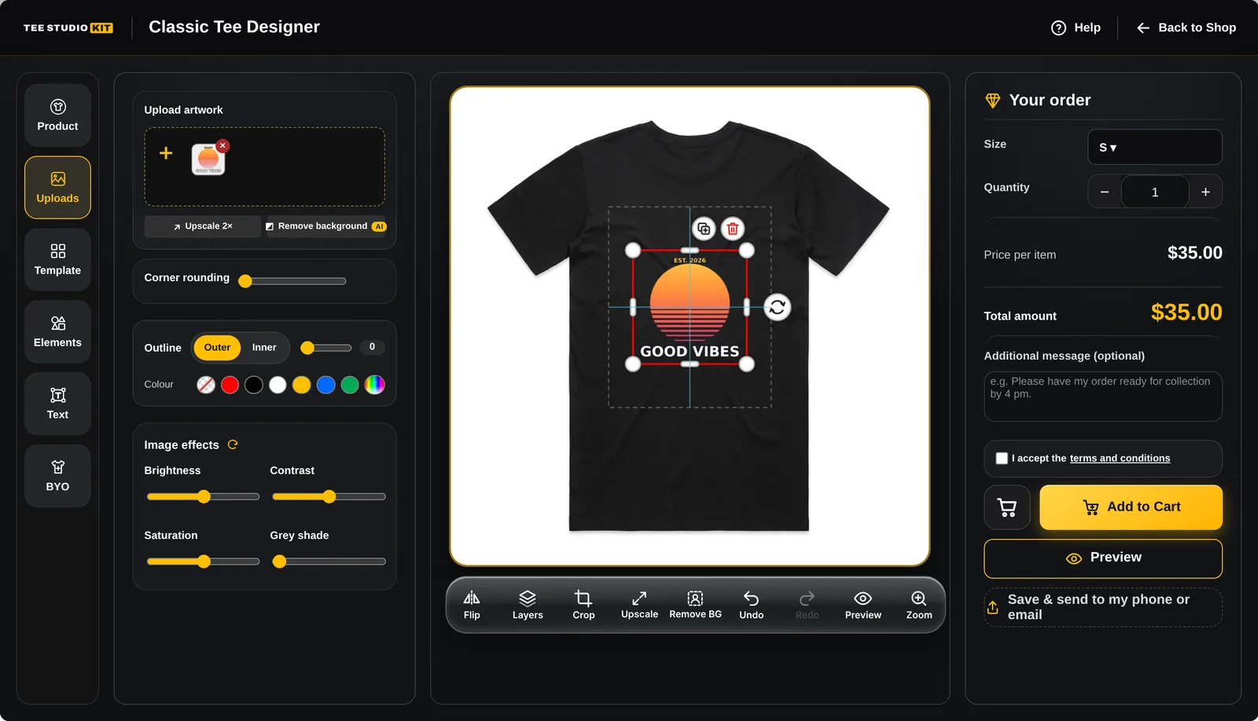Select the uploaded sunset artwork thumbnail
Screen dimensions: 1258x721
pos(208,159)
